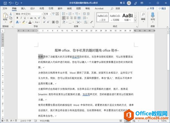Screen dimensions: 170x123
Task: Click the 批注 comments button
Action: pyautogui.click(x=162, y=8)
